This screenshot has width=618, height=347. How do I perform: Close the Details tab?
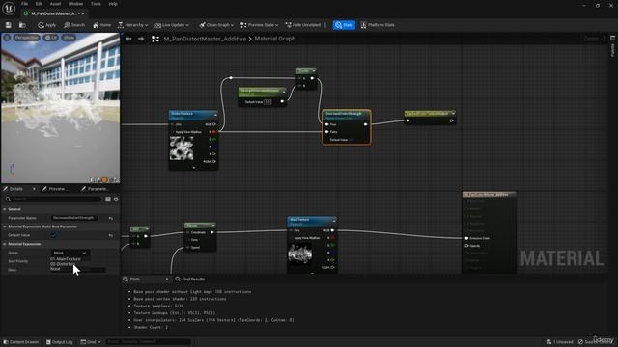pos(34,189)
